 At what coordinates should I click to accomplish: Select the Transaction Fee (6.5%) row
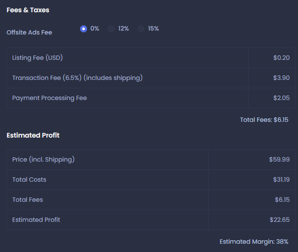point(151,78)
